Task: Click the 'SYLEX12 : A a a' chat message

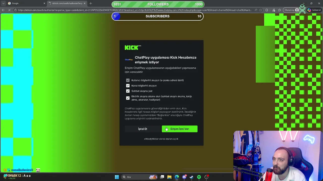Action: tap(17, 176)
